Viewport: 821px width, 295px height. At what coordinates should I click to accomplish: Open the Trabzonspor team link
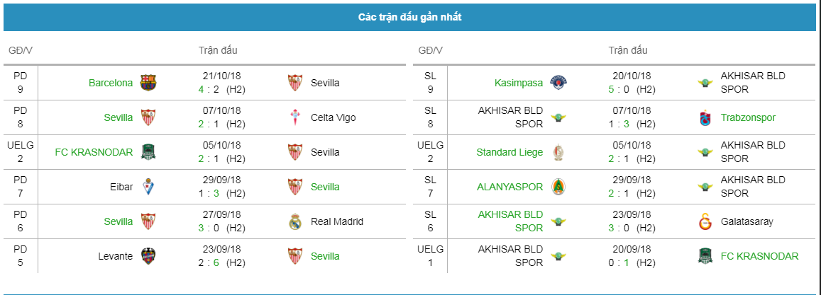[748, 117]
